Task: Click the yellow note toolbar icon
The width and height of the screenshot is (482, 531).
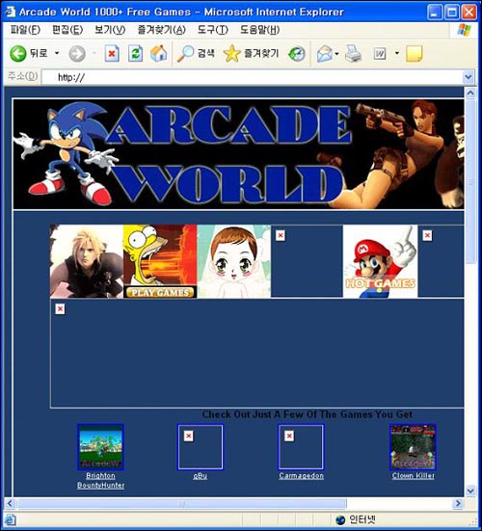Action: 414,54
